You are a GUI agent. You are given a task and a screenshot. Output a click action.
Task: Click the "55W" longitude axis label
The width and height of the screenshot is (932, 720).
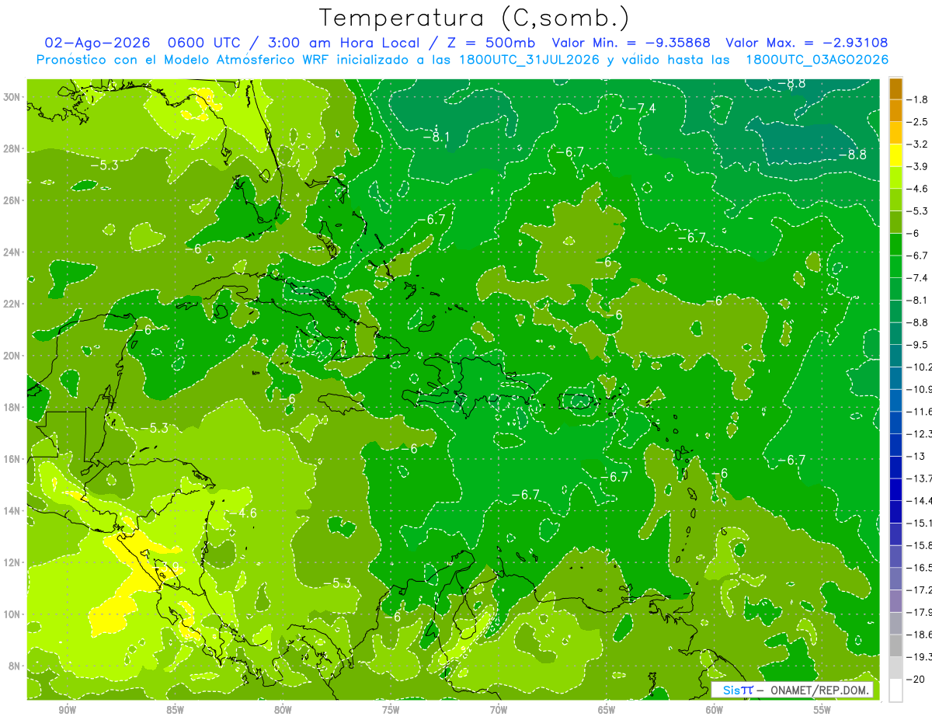pyautogui.click(x=822, y=711)
